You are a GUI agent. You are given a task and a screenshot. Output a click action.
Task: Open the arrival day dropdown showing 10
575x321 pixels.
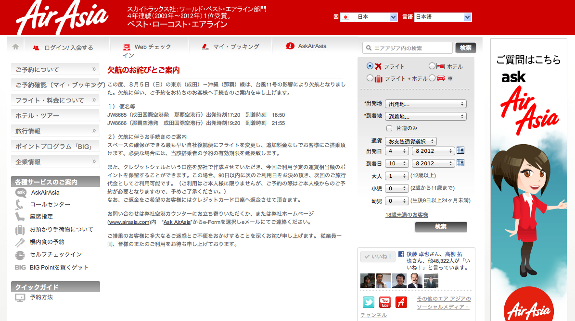click(397, 163)
